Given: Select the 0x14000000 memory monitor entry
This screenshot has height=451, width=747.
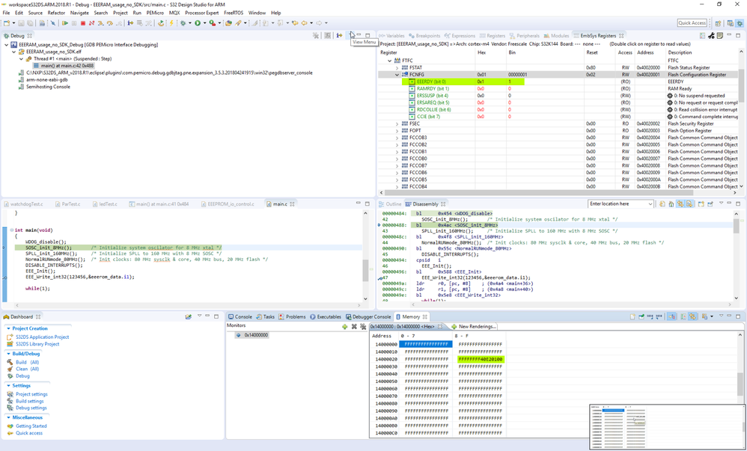Looking at the screenshot, I should [x=254, y=335].
